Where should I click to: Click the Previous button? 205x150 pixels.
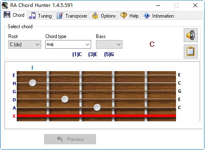pyautogui.click(x=70, y=139)
